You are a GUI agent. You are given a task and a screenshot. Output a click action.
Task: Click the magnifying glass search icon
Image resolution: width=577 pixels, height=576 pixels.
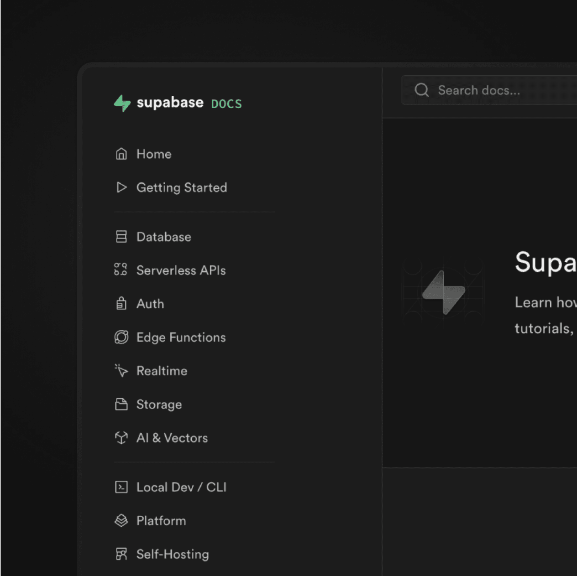coord(421,90)
